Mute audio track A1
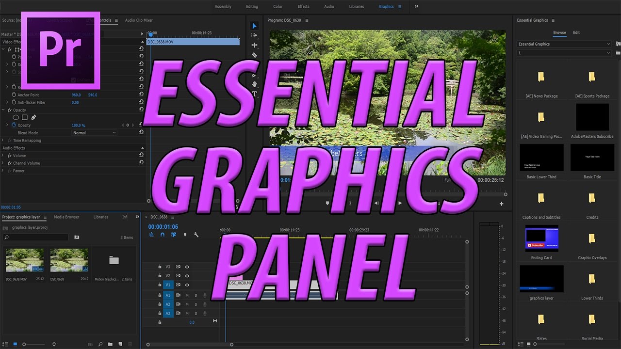 [187, 295]
